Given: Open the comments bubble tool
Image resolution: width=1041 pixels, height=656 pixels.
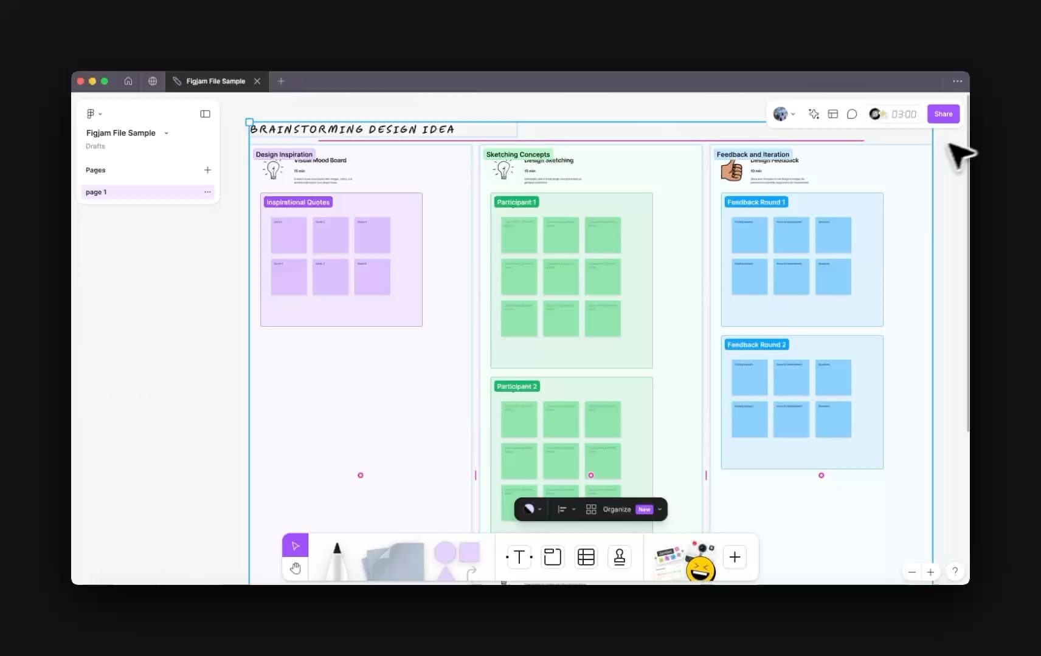Looking at the screenshot, I should [852, 114].
